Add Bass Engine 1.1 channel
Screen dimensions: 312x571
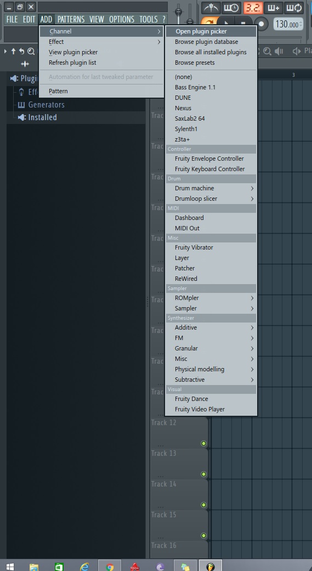point(211,87)
